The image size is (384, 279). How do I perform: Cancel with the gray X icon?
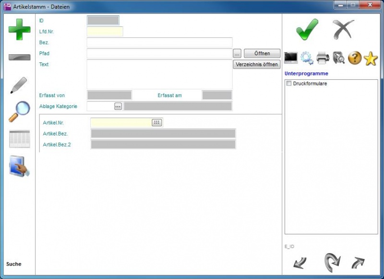pyautogui.click(x=343, y=30)
